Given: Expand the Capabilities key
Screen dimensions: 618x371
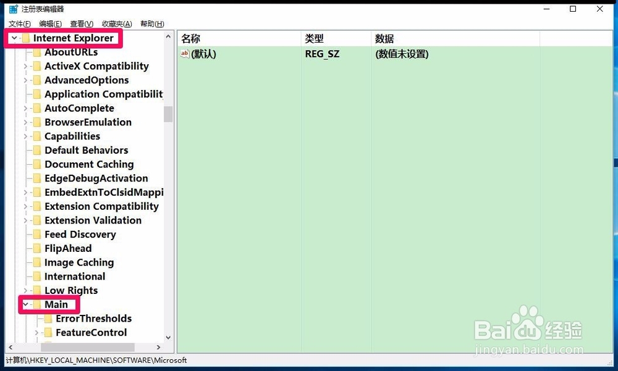Looking at the screenshot, I should click(25, 136).
